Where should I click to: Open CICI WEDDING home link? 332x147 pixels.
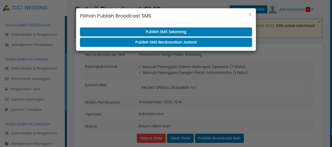(x=30, y=8)
